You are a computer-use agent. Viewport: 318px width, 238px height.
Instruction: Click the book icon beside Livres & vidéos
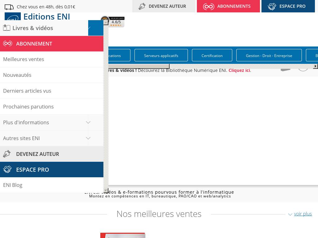pyautogui.click(x=7, y=28)
